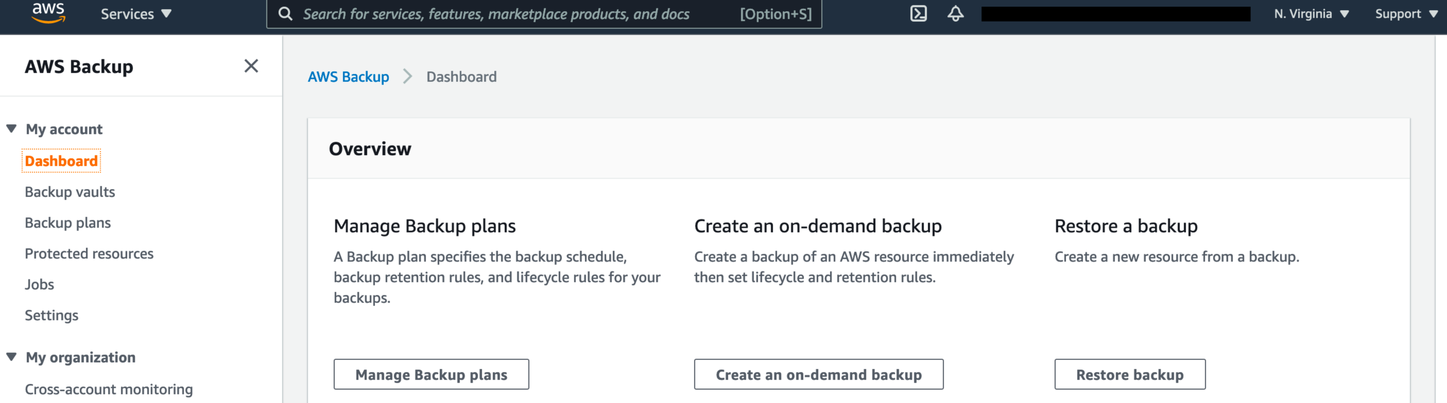The height and width of the screenshot is (403, 1447).
Task: Focus the services search input field
Action: pos(506,13)
